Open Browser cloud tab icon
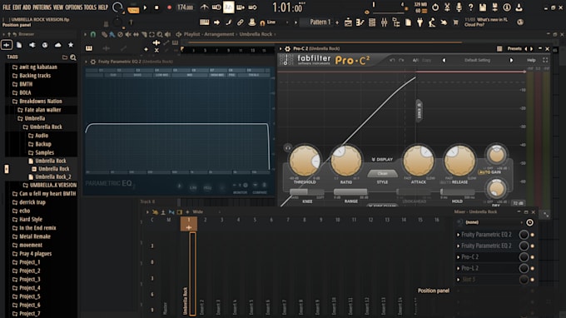The height and width of the screenshot is (318, 566). (57, 45)
